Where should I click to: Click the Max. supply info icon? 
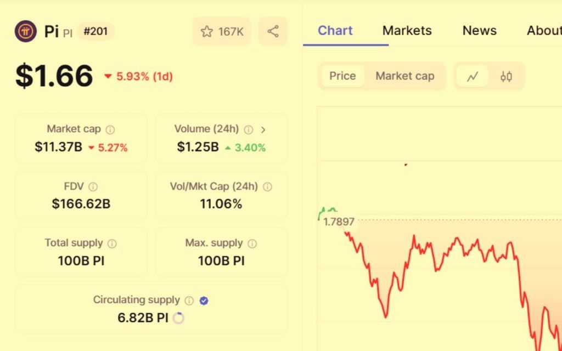click(x=252, y=244)
